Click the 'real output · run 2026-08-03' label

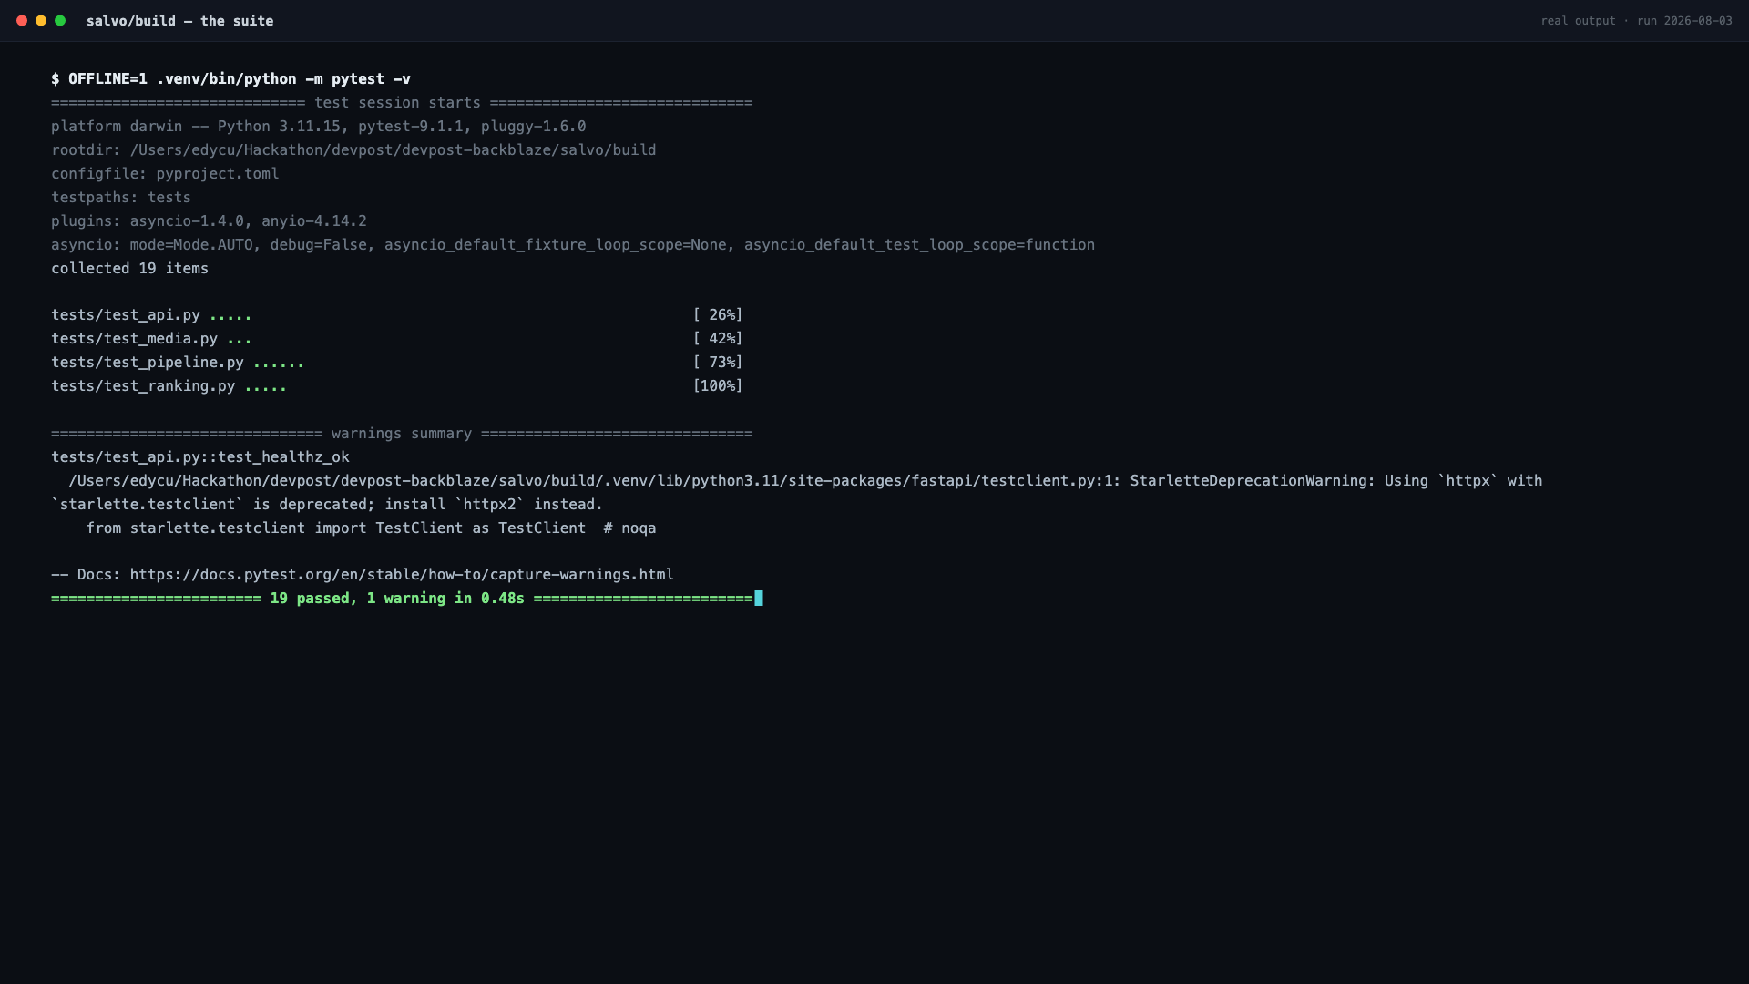pos(1636,20)
